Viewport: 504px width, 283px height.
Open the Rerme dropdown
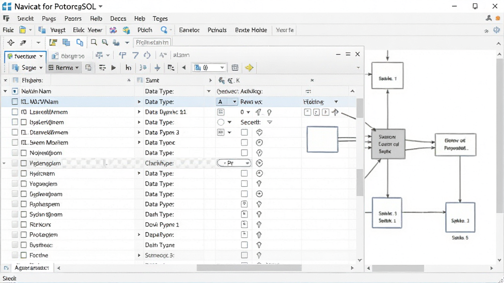tap(63, 68)
